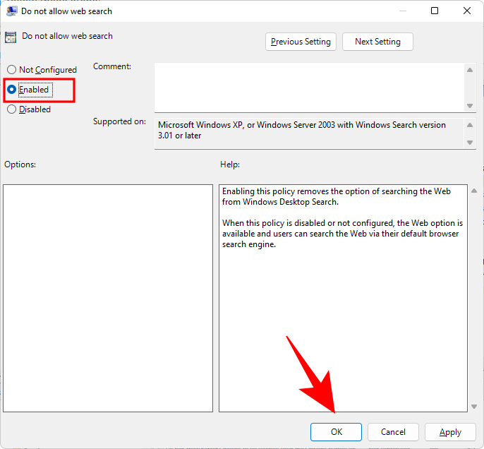Screen dimensions: 484x449
Task: Close the Do not allow web search window
Action: [467, 11]
